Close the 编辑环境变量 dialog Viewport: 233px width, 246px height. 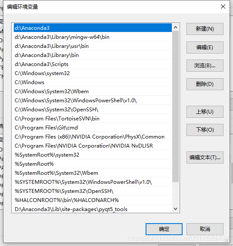click(x=223, y=6)
